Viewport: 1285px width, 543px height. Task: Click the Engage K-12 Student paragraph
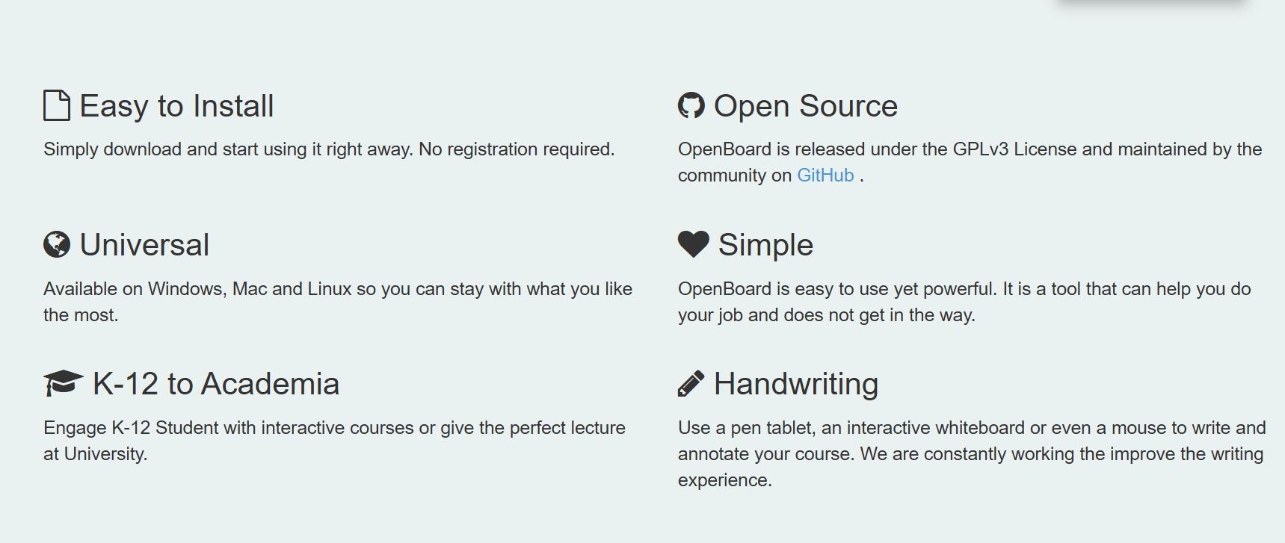[x=334, y=441]
